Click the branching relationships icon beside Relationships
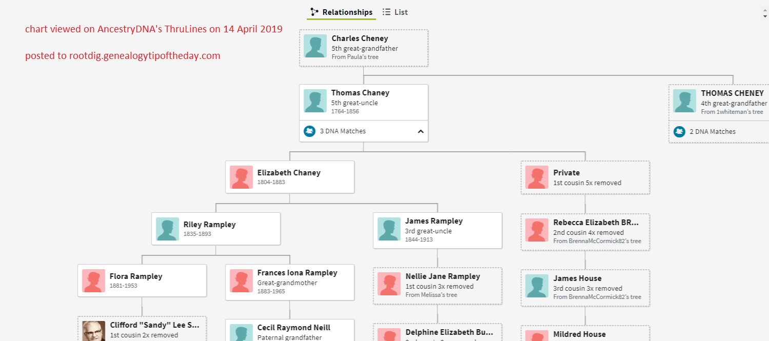This screenshot has height=341, width=769. click(313, 11)
